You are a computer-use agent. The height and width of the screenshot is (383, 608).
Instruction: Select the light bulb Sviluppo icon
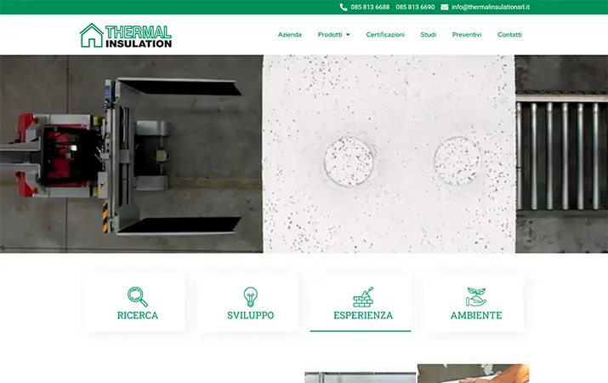[x=251, y=297]
